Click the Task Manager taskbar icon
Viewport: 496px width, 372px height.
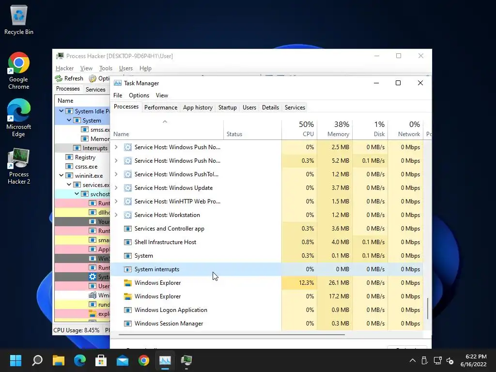[165, 360]
